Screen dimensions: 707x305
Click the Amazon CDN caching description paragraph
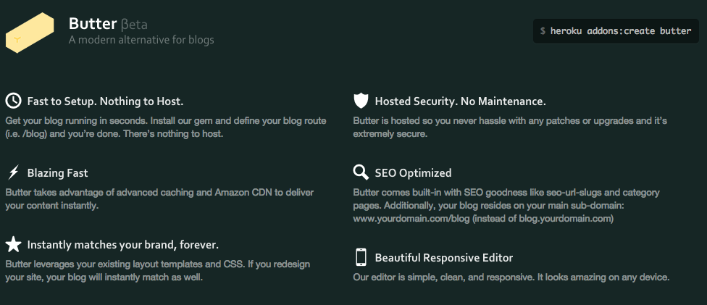(x=159, y=199)
